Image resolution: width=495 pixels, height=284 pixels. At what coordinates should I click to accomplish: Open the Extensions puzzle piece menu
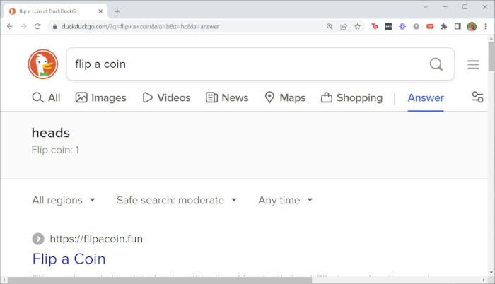click(x=444, y=27)
